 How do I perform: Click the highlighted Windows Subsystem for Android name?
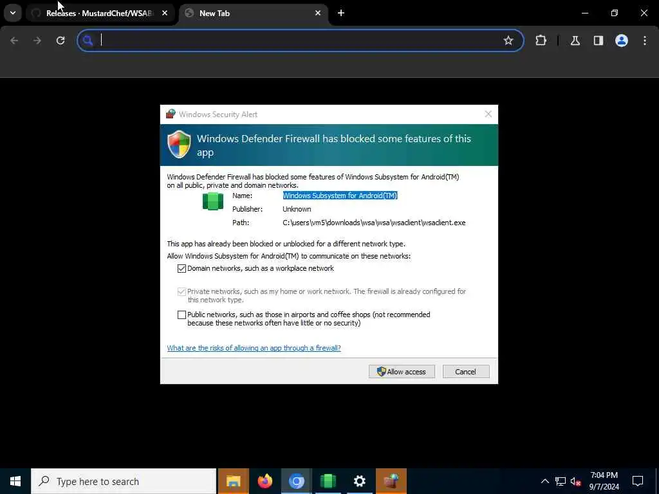click(340, 196)
